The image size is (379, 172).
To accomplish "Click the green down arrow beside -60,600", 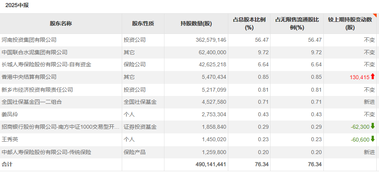I will (372, 139).
